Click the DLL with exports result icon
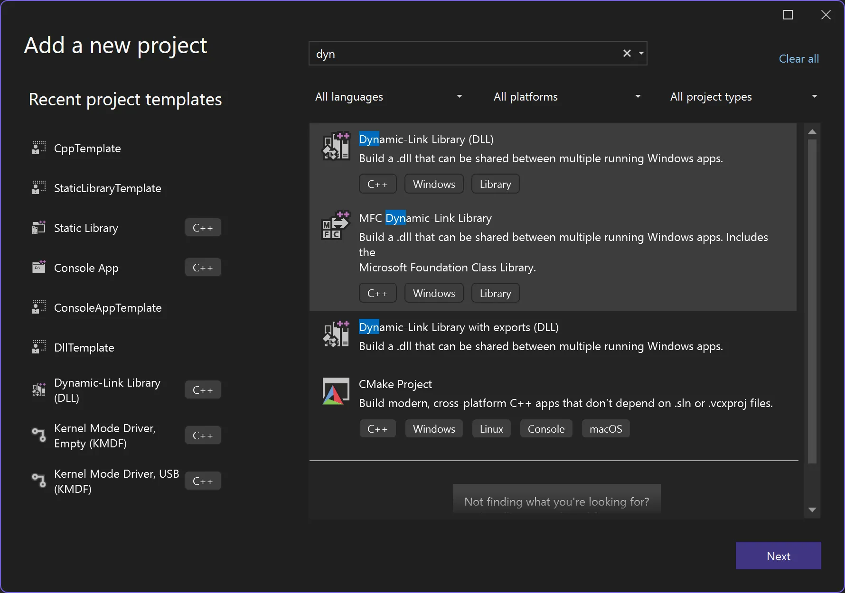The image size is (845, 593). [336, 334]
